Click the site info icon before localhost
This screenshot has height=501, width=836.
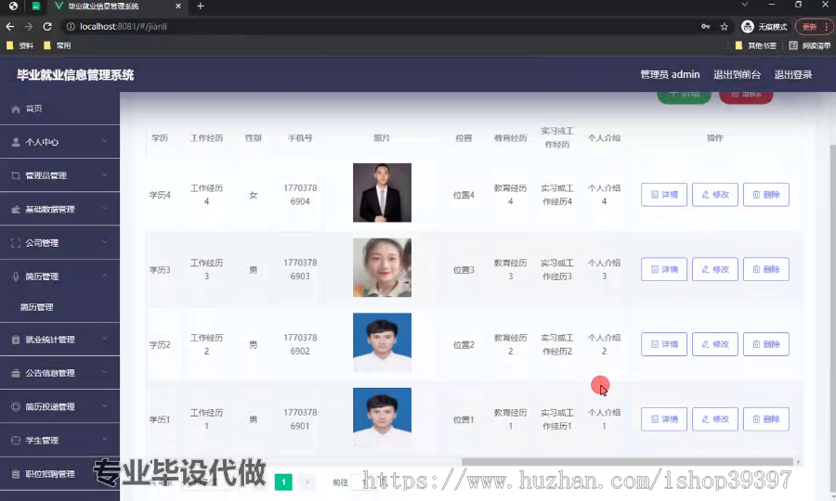click(71, 26)
